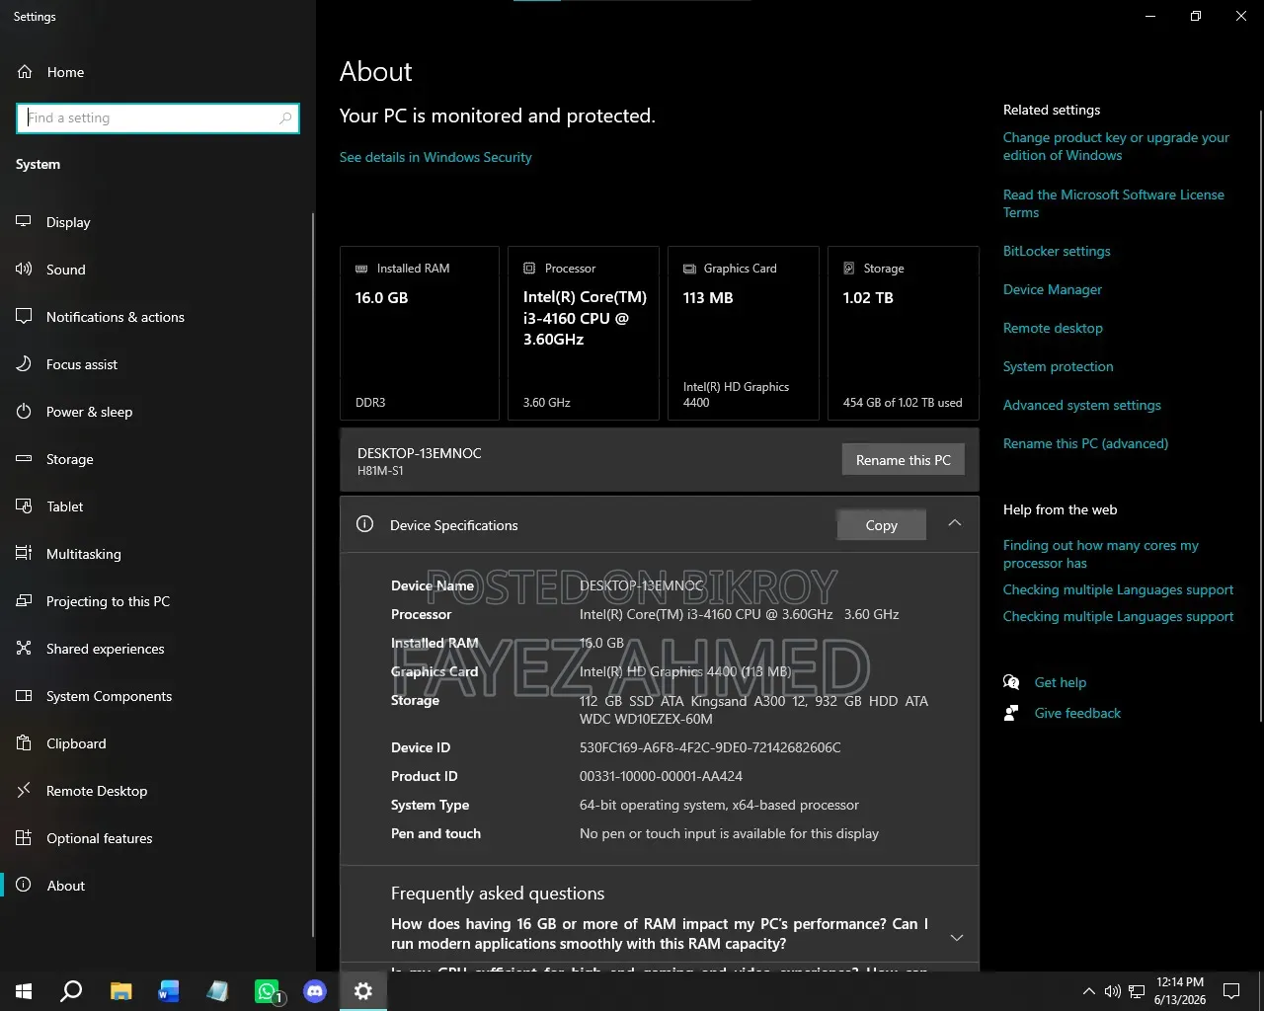Click the network tray icon

click(1137, 991)
